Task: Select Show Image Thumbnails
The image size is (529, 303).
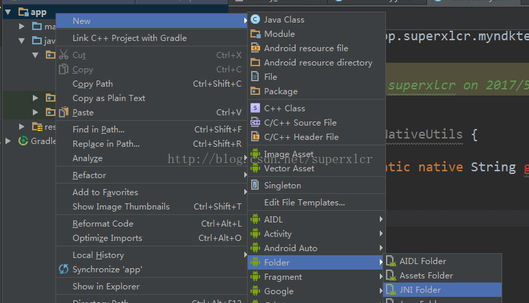Action: click(x=152, y=207)
